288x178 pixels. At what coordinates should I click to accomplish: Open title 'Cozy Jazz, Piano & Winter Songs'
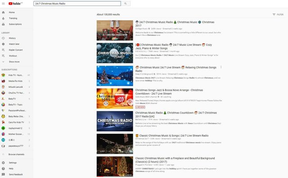tap(174, 46)
